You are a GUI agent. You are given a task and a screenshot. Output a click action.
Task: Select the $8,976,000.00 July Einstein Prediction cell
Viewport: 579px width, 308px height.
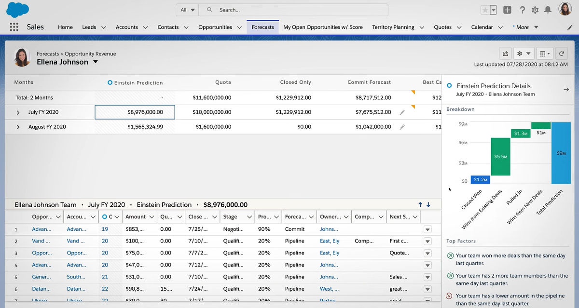click(135, 112)
